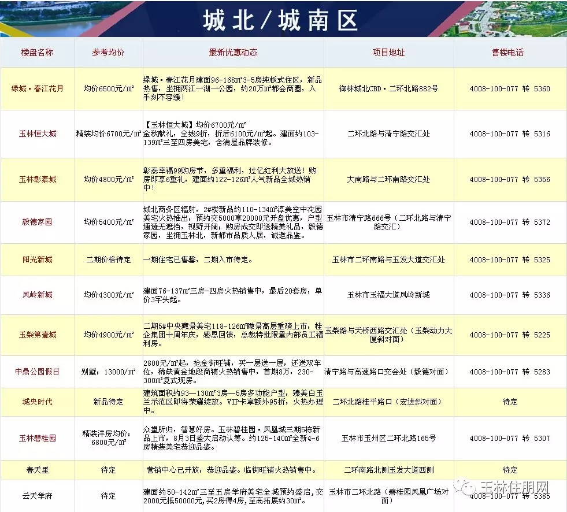Click the 别墅：13000/㎡ price cell
The width and height of the screenshot is (567, 512).
(109, 372)
